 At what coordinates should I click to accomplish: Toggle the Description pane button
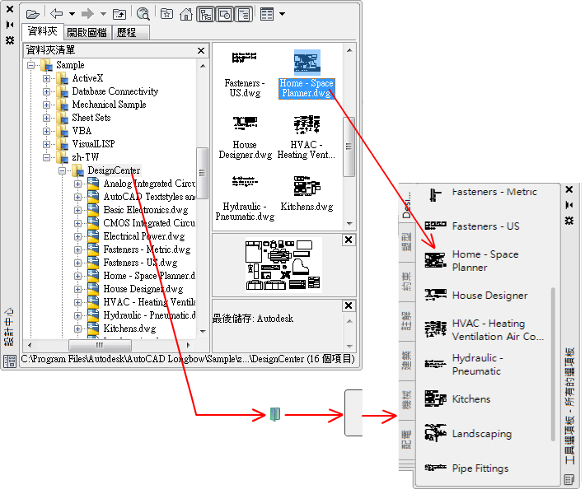click(x=244, y=15)
